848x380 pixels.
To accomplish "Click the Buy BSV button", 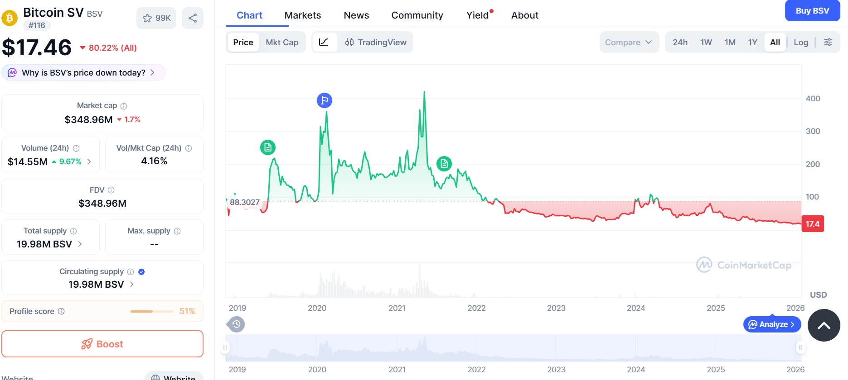I will coord(812,10).
